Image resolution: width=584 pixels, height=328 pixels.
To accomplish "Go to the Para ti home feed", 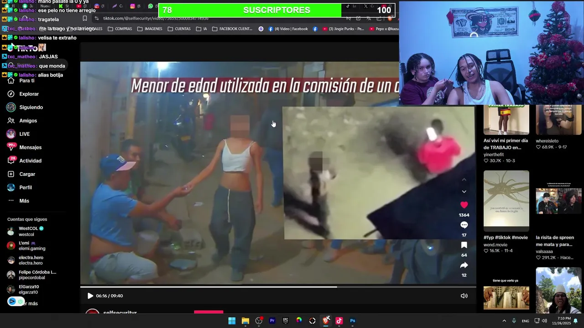I will (26, 81).
